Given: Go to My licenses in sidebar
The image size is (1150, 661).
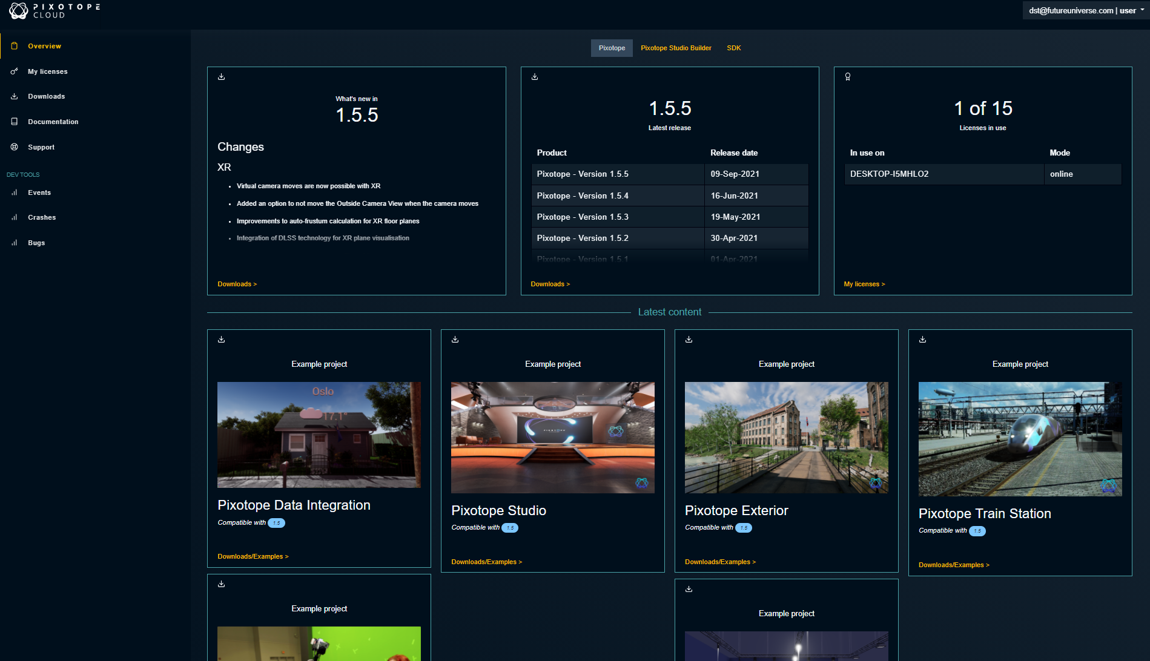Looking at the screenshot, I should click(48, 71).
